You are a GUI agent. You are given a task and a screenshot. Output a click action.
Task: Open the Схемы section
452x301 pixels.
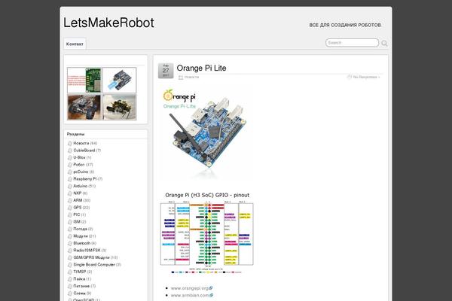79,293
